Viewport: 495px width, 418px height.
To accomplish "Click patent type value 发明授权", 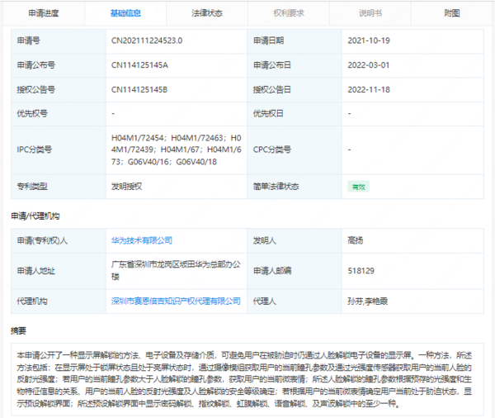I will pos(126,187).
